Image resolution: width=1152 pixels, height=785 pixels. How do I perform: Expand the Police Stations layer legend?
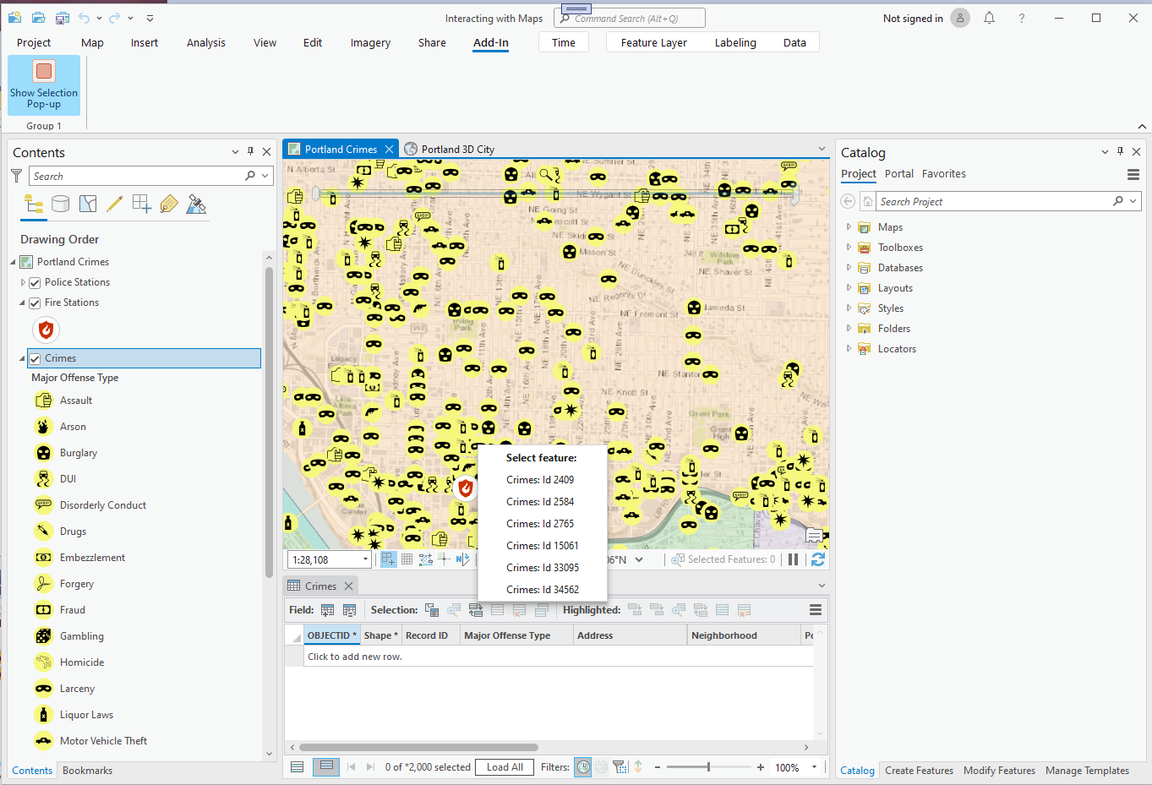tap(23, 282)
